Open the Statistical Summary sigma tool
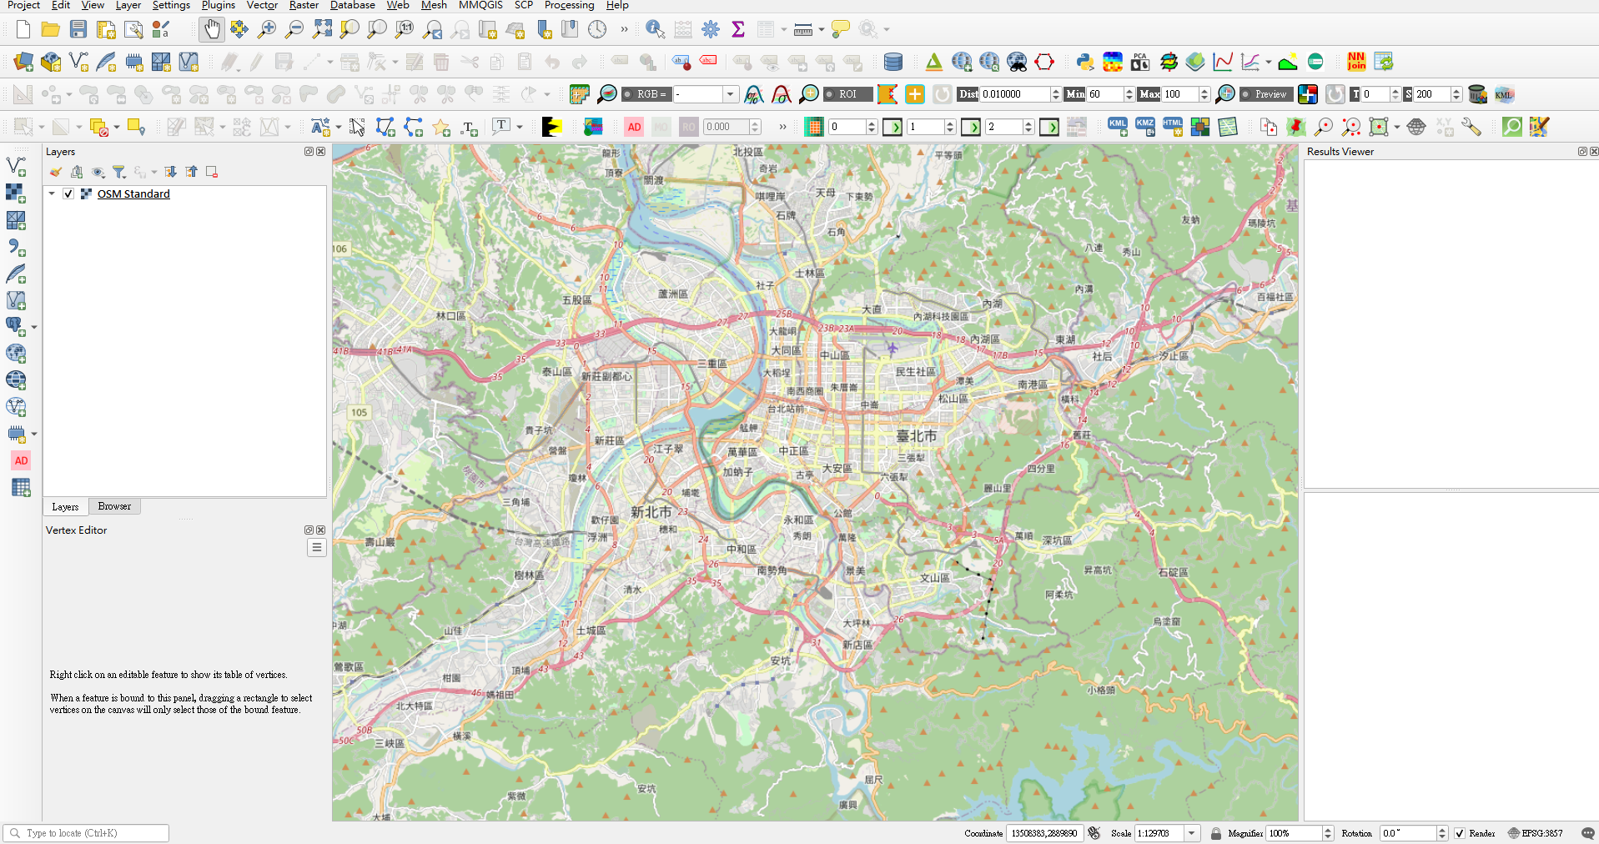Viewport: 1599px width, 844px height. (737, 30)
